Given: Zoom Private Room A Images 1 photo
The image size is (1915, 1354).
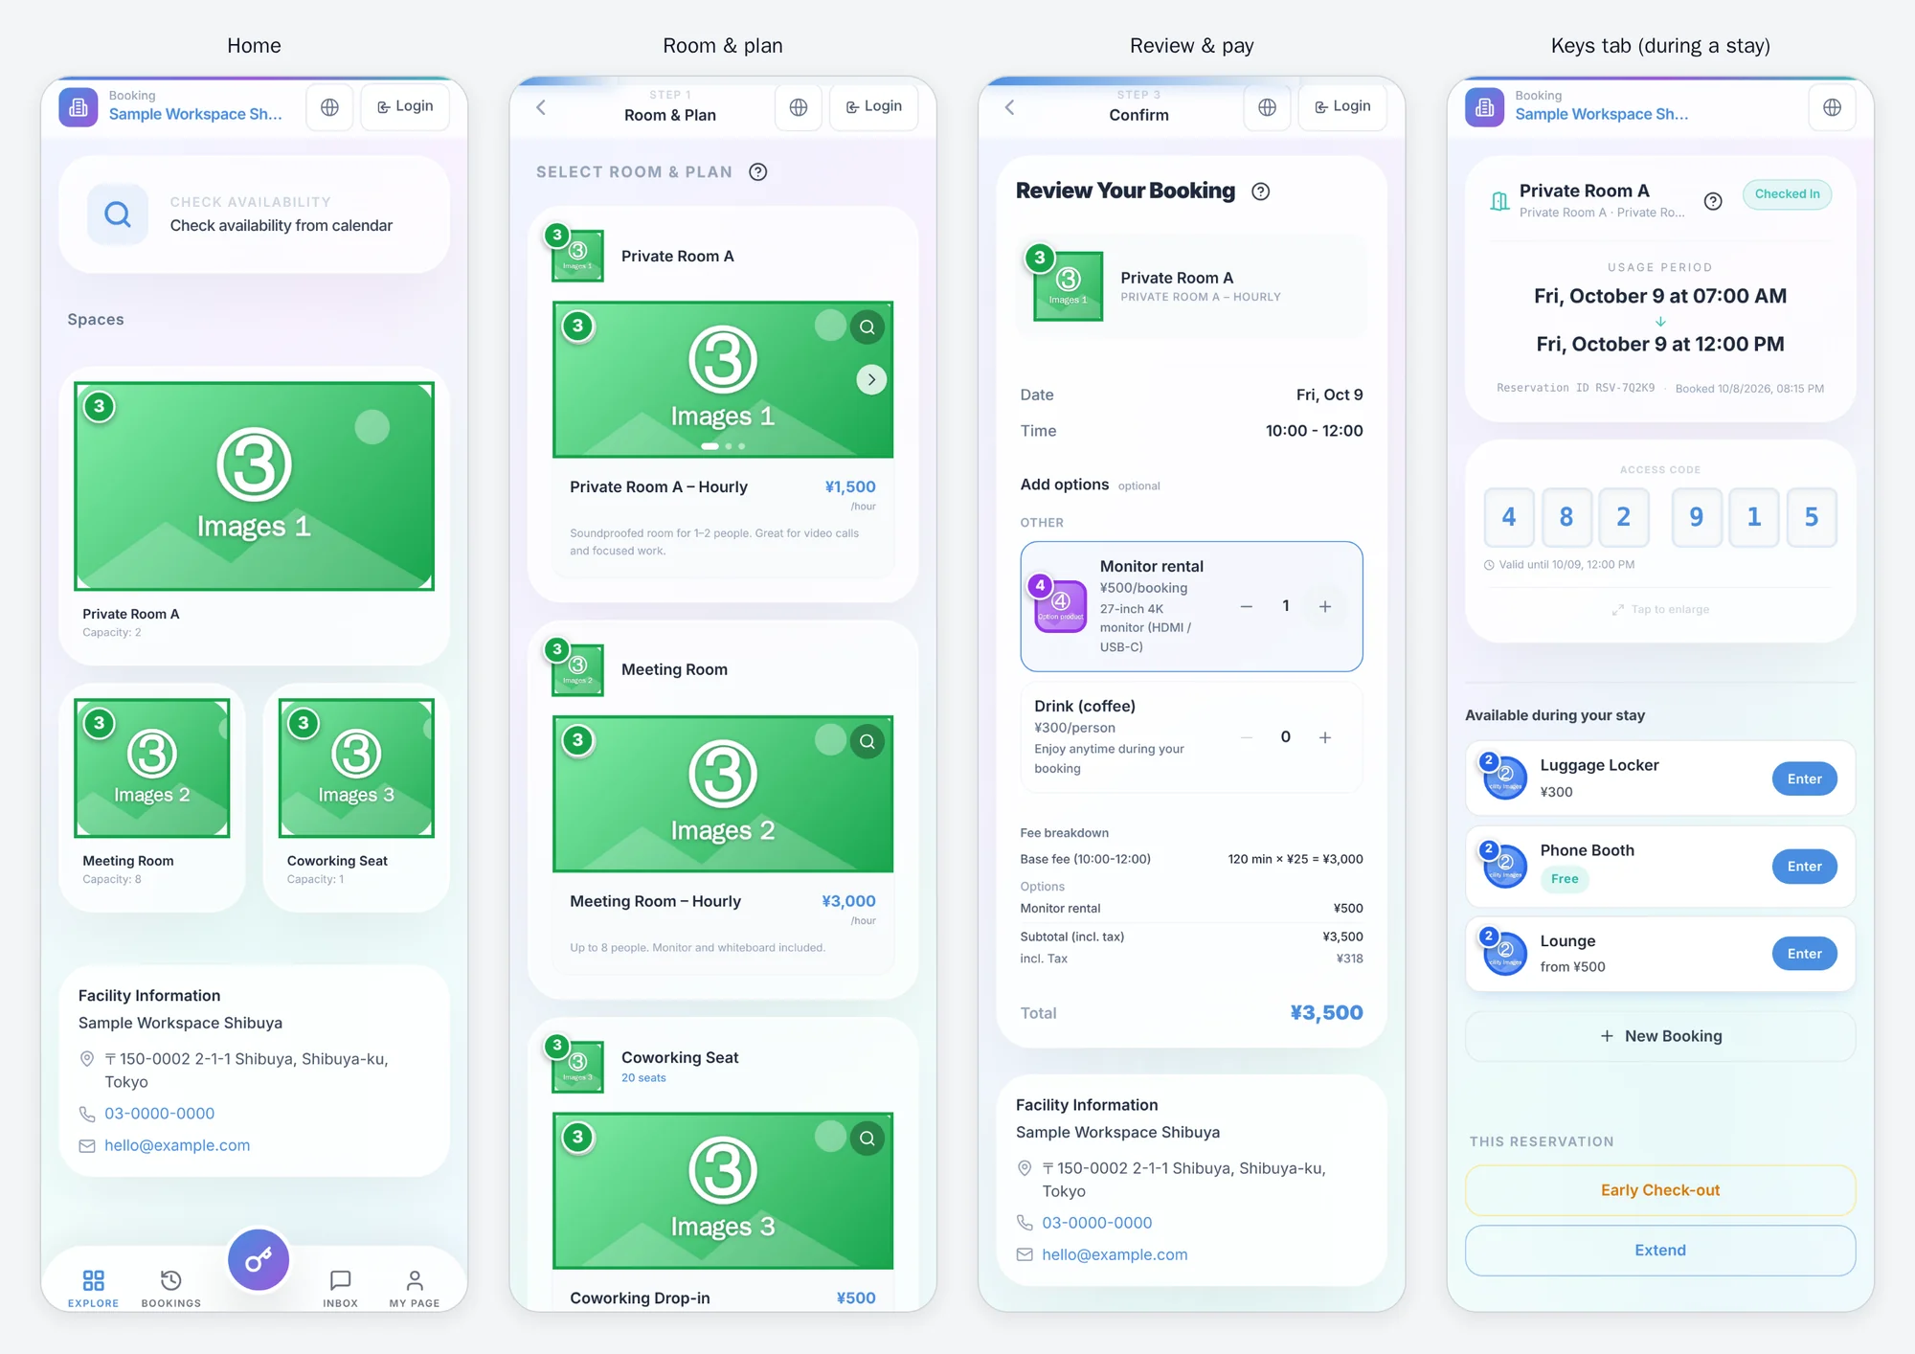Looking at the screenshot, I should [x=867, y=327].
